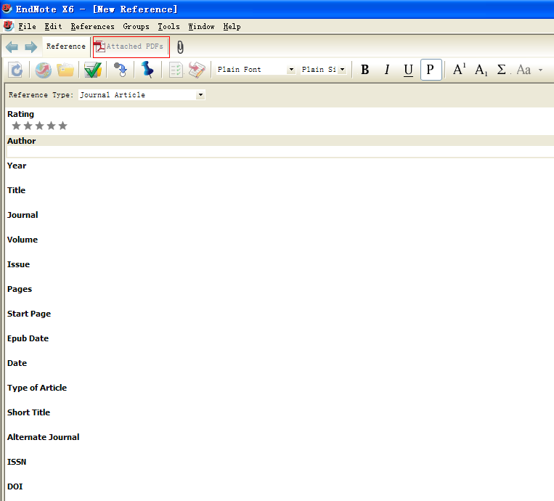554x501 pixels.
Task: Click the yellow folder Open File icon
Action: pos(65,70)
